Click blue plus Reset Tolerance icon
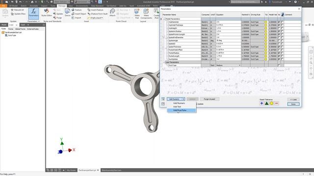 [262, 103]
